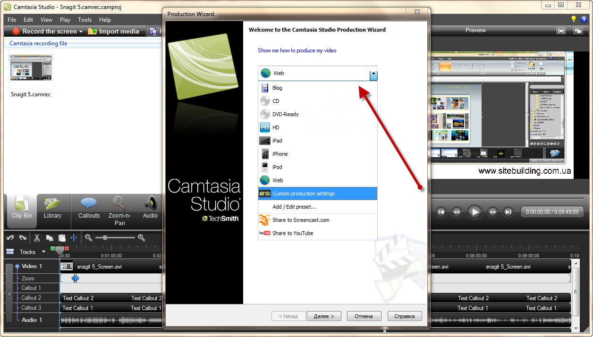Viewport: 593px width, 337px height.
Task: Choose Share to Screencast.com
Action: (x=317, y=220)
